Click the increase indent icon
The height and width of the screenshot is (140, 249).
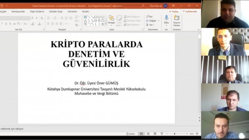(66, 18)
